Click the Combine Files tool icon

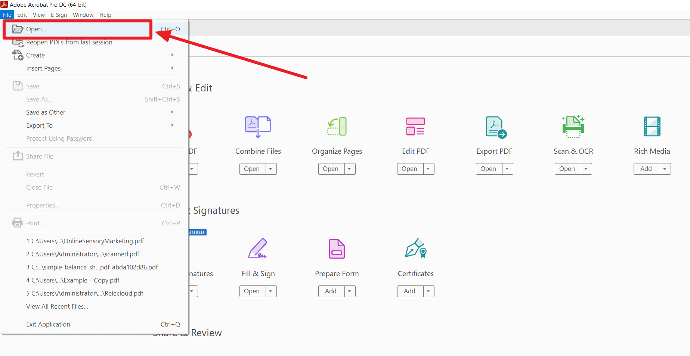point(258,127)
